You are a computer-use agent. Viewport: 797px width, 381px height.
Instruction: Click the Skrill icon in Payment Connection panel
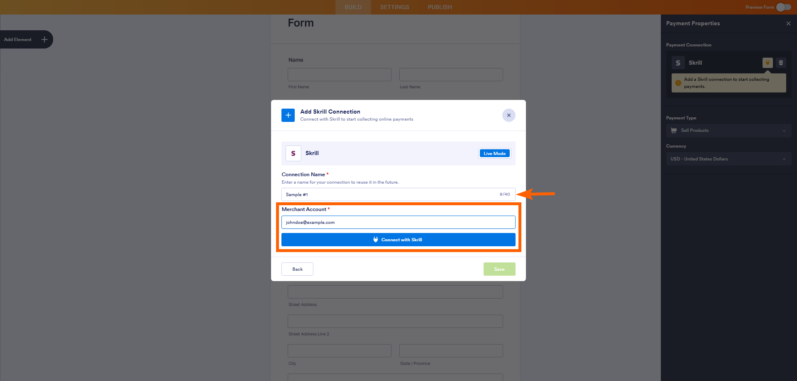(678, 63)
